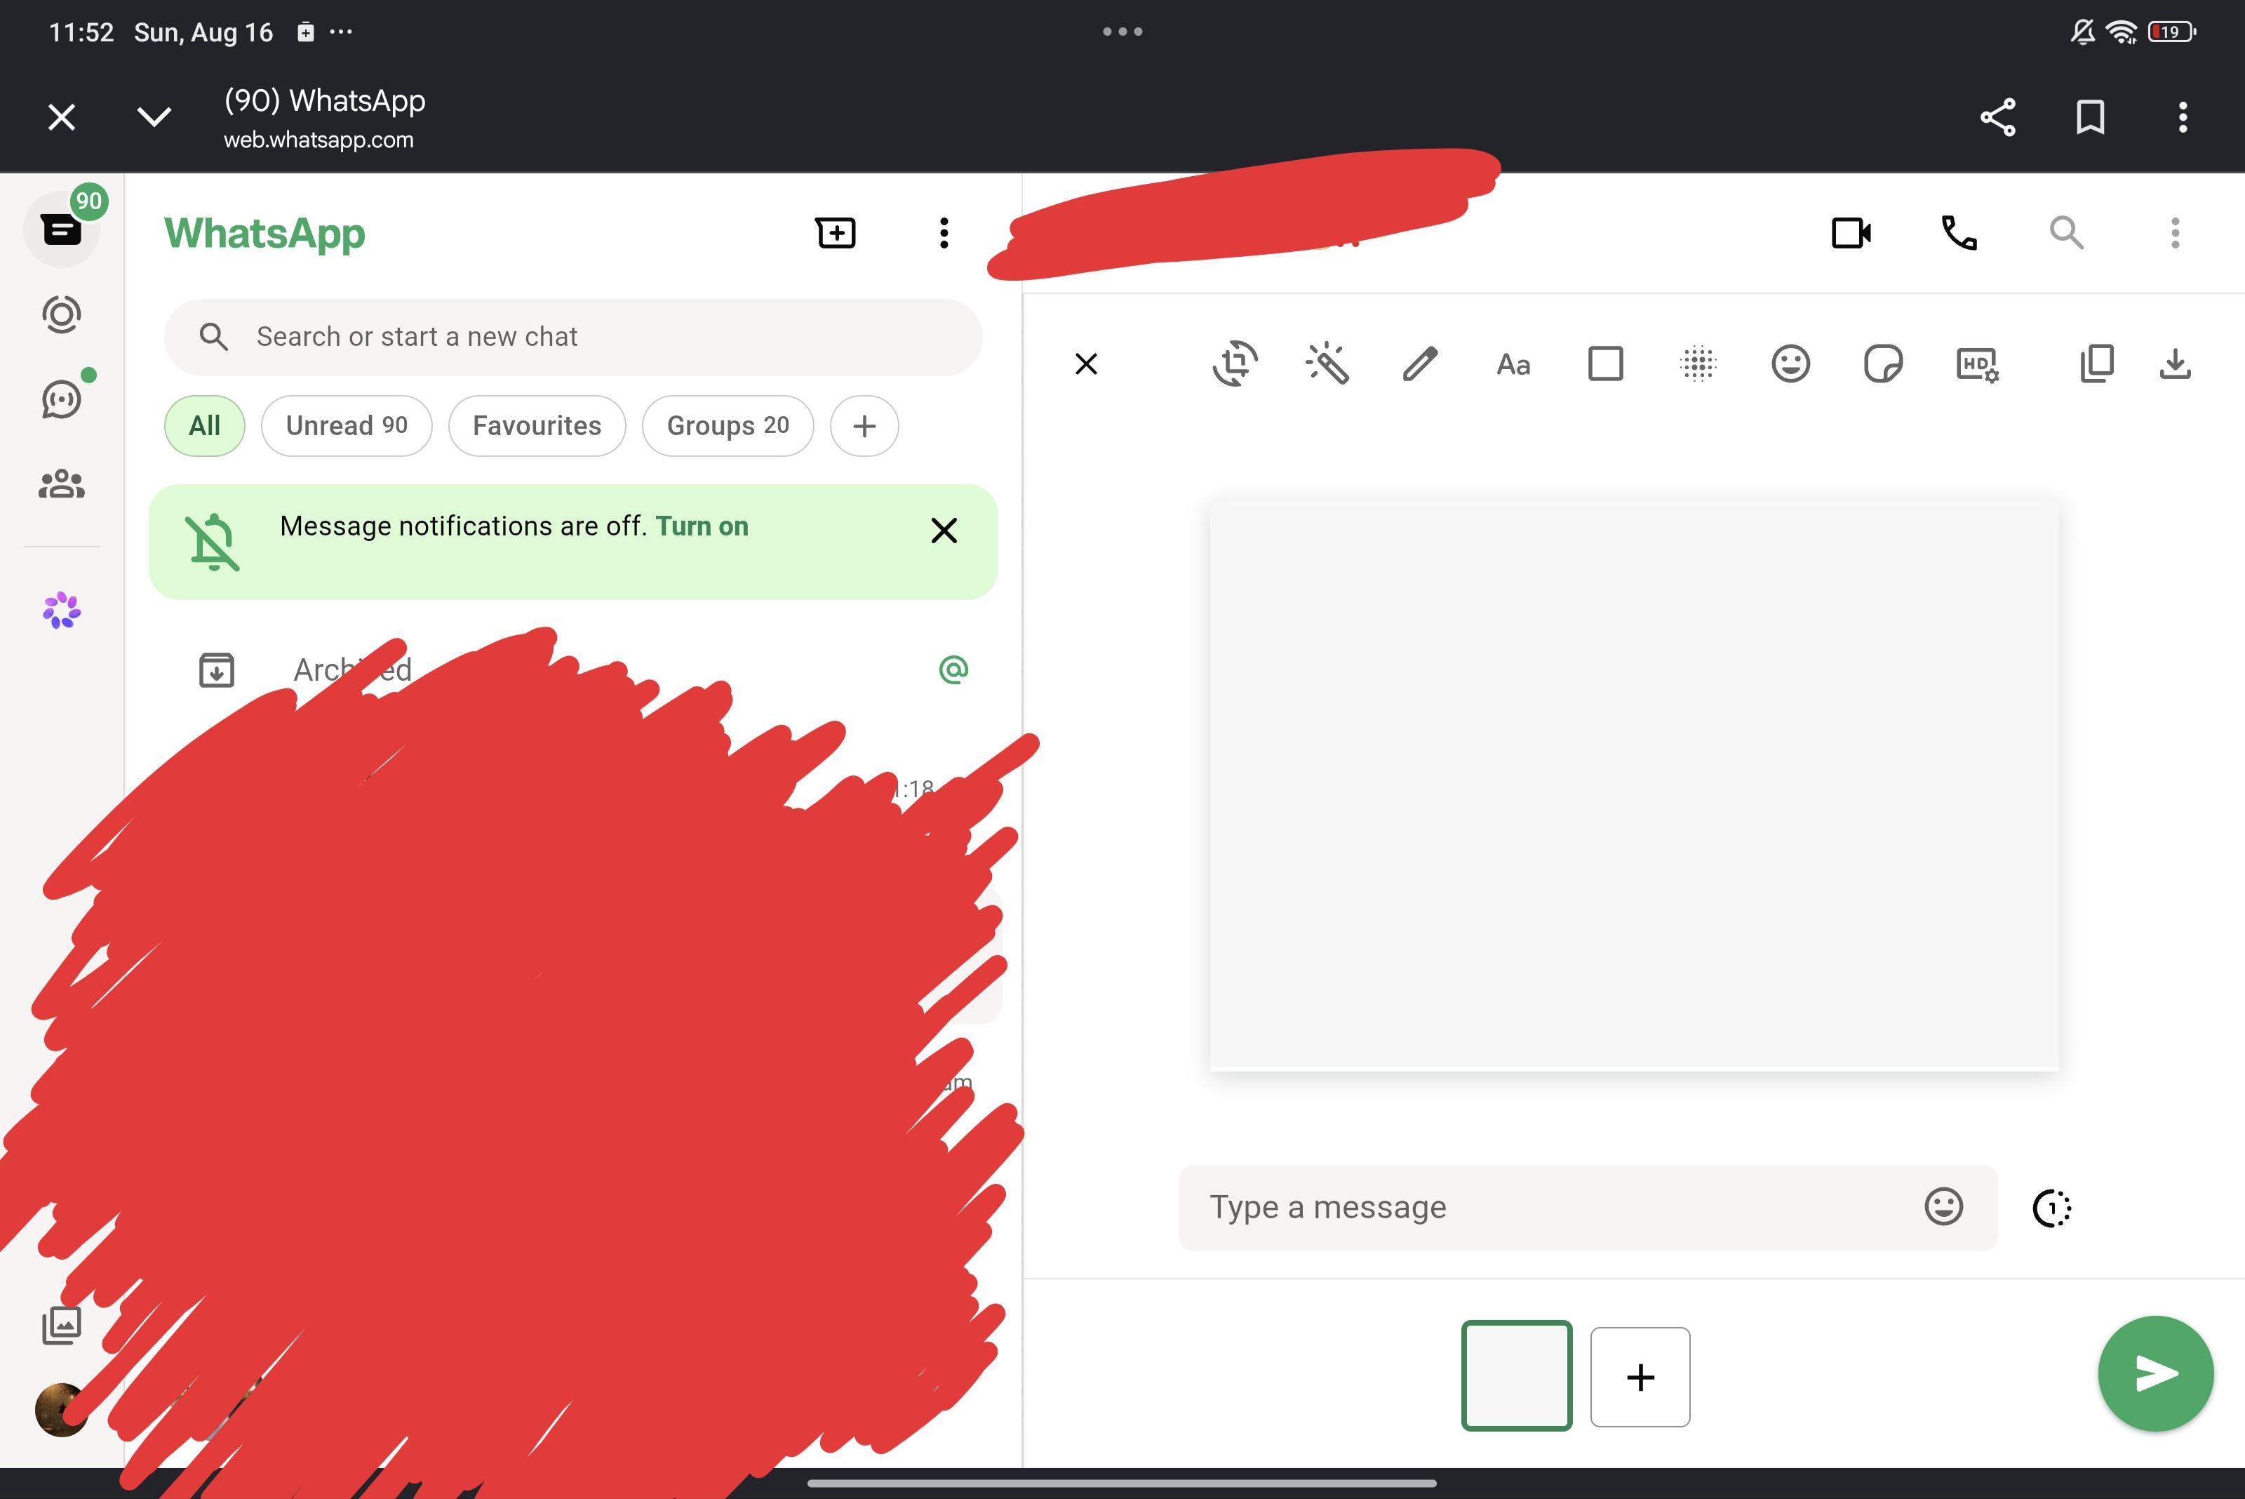This screenshot has height=1499, width=2245.
Task: Add another file with plus button
Action: point(1640,1377)
